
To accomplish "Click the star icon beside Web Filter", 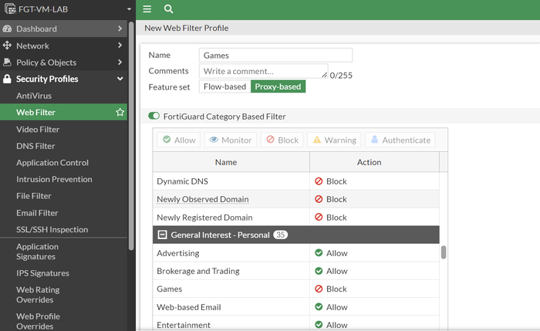I will click(120, 113).
